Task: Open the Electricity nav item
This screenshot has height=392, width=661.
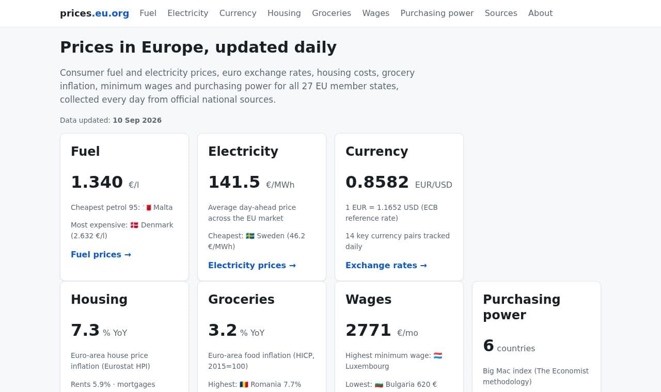Action: point(188,13)
